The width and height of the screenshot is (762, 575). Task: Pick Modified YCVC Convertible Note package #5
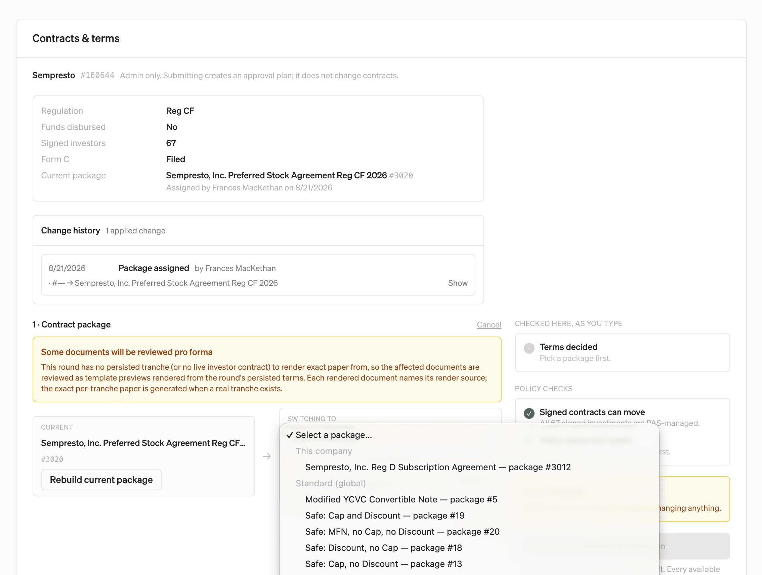click(469, 499)
